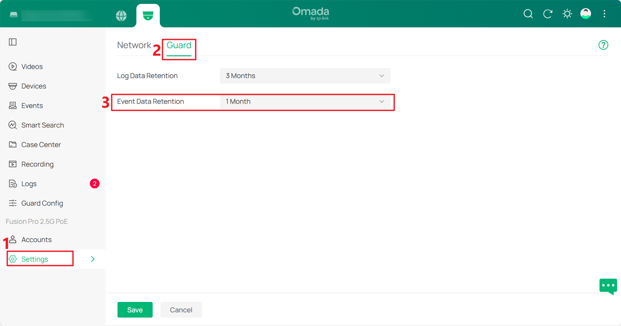621x326 pixels.
Task: Click the controller device icon in top-left
Action: click(x=13, y=15)
